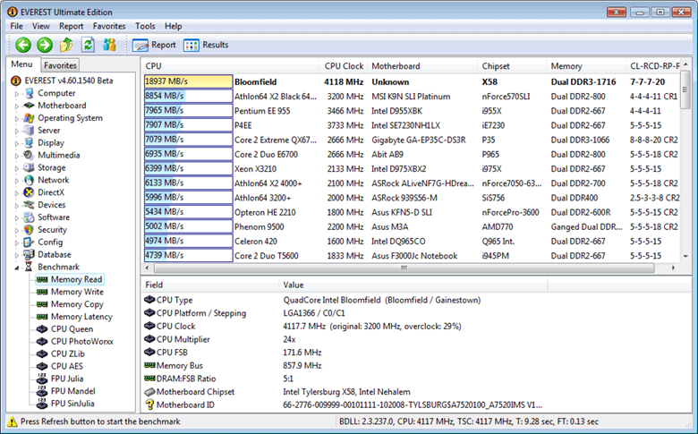698x434 pixels.
Task: Click the green Forward arrow icon
Action: [x=45, y=45]
